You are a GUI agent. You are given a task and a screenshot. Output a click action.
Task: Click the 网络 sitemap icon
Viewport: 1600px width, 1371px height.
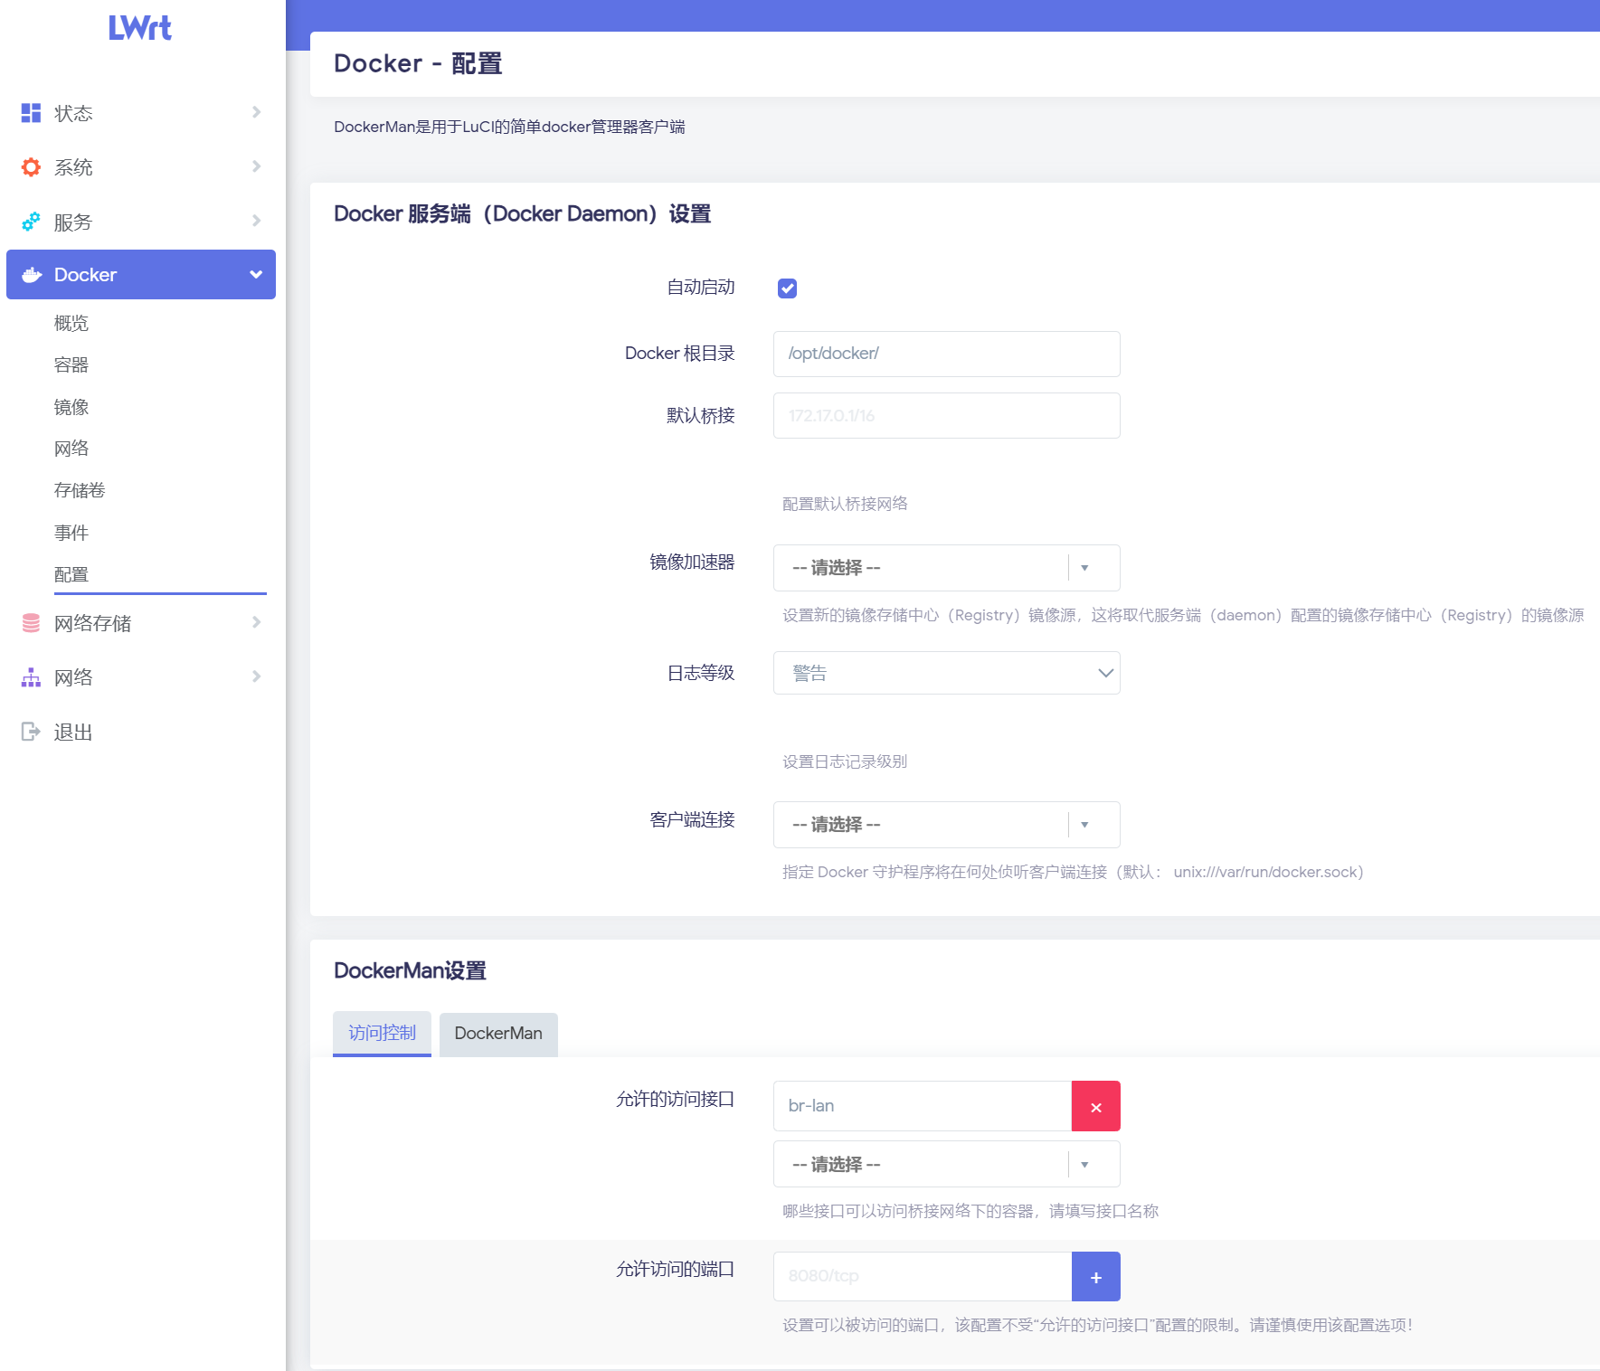pyautogui.click(x=31, y=677)
